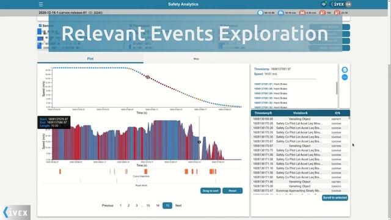The width and height of the screenshot is (391, 220).
Task: Switch to the Plot tab
Action: tap(90, 59)
